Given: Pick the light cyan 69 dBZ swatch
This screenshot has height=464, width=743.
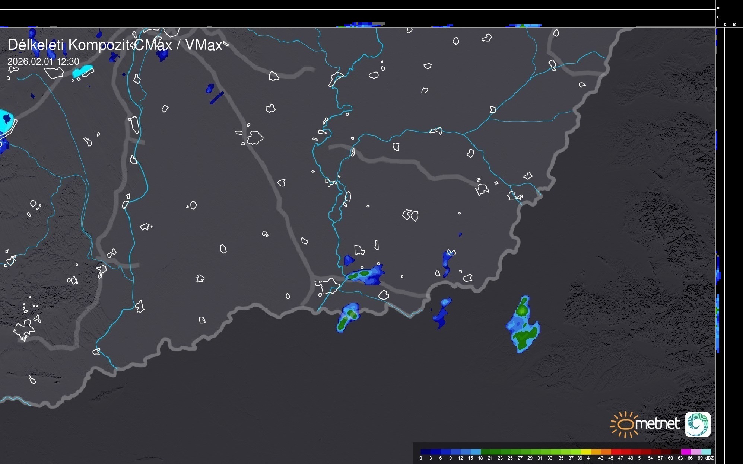Looking at the screenshot, I should [x=706, y=452].
